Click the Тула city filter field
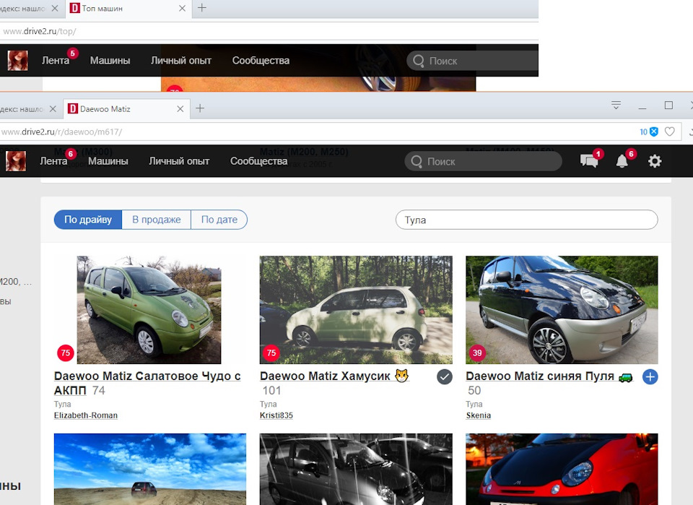Screen dimensions: 693x505 [x=526, y=220]
